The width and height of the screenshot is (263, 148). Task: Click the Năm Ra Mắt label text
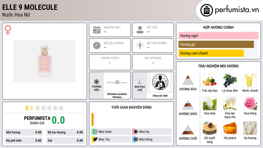(112, 27)
